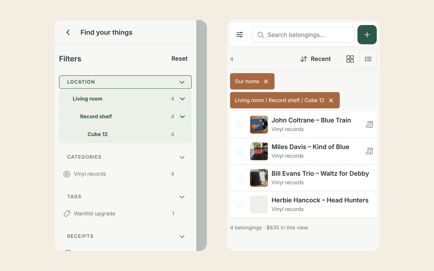Select Cube 12 location filter
This screenshot has height=271, width=434.
(125, 134)
